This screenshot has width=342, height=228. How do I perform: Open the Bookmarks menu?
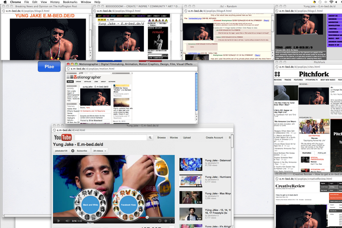[x=70, y=2]
